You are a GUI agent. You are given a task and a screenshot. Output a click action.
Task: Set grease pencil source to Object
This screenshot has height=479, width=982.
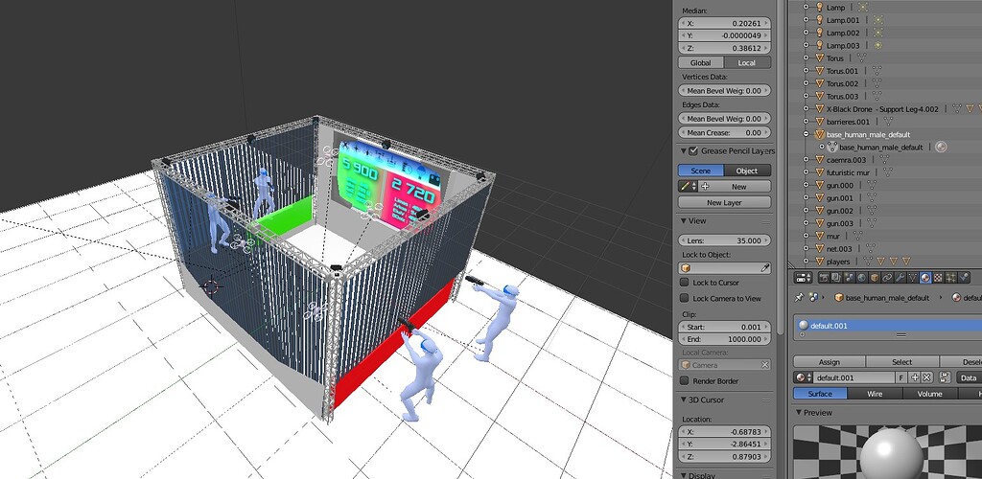[x=747, y=171]
